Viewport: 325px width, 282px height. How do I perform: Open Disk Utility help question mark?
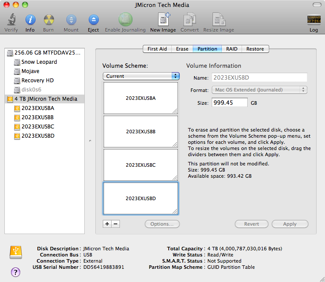(15, 272)
